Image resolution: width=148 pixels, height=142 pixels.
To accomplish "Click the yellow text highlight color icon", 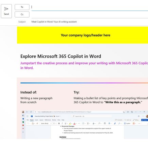I will [70, 124].
